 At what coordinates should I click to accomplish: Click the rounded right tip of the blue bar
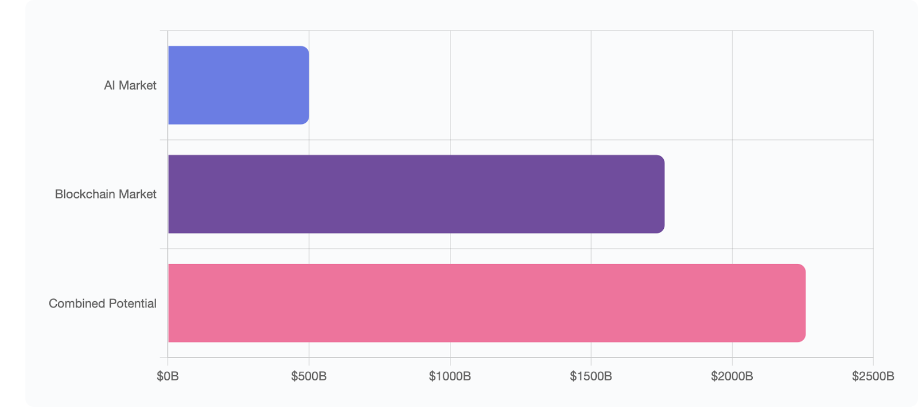coord(306,85)
